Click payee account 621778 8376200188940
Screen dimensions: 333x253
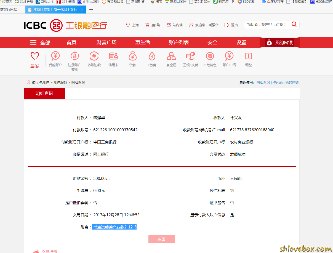(x=252, y=130)
